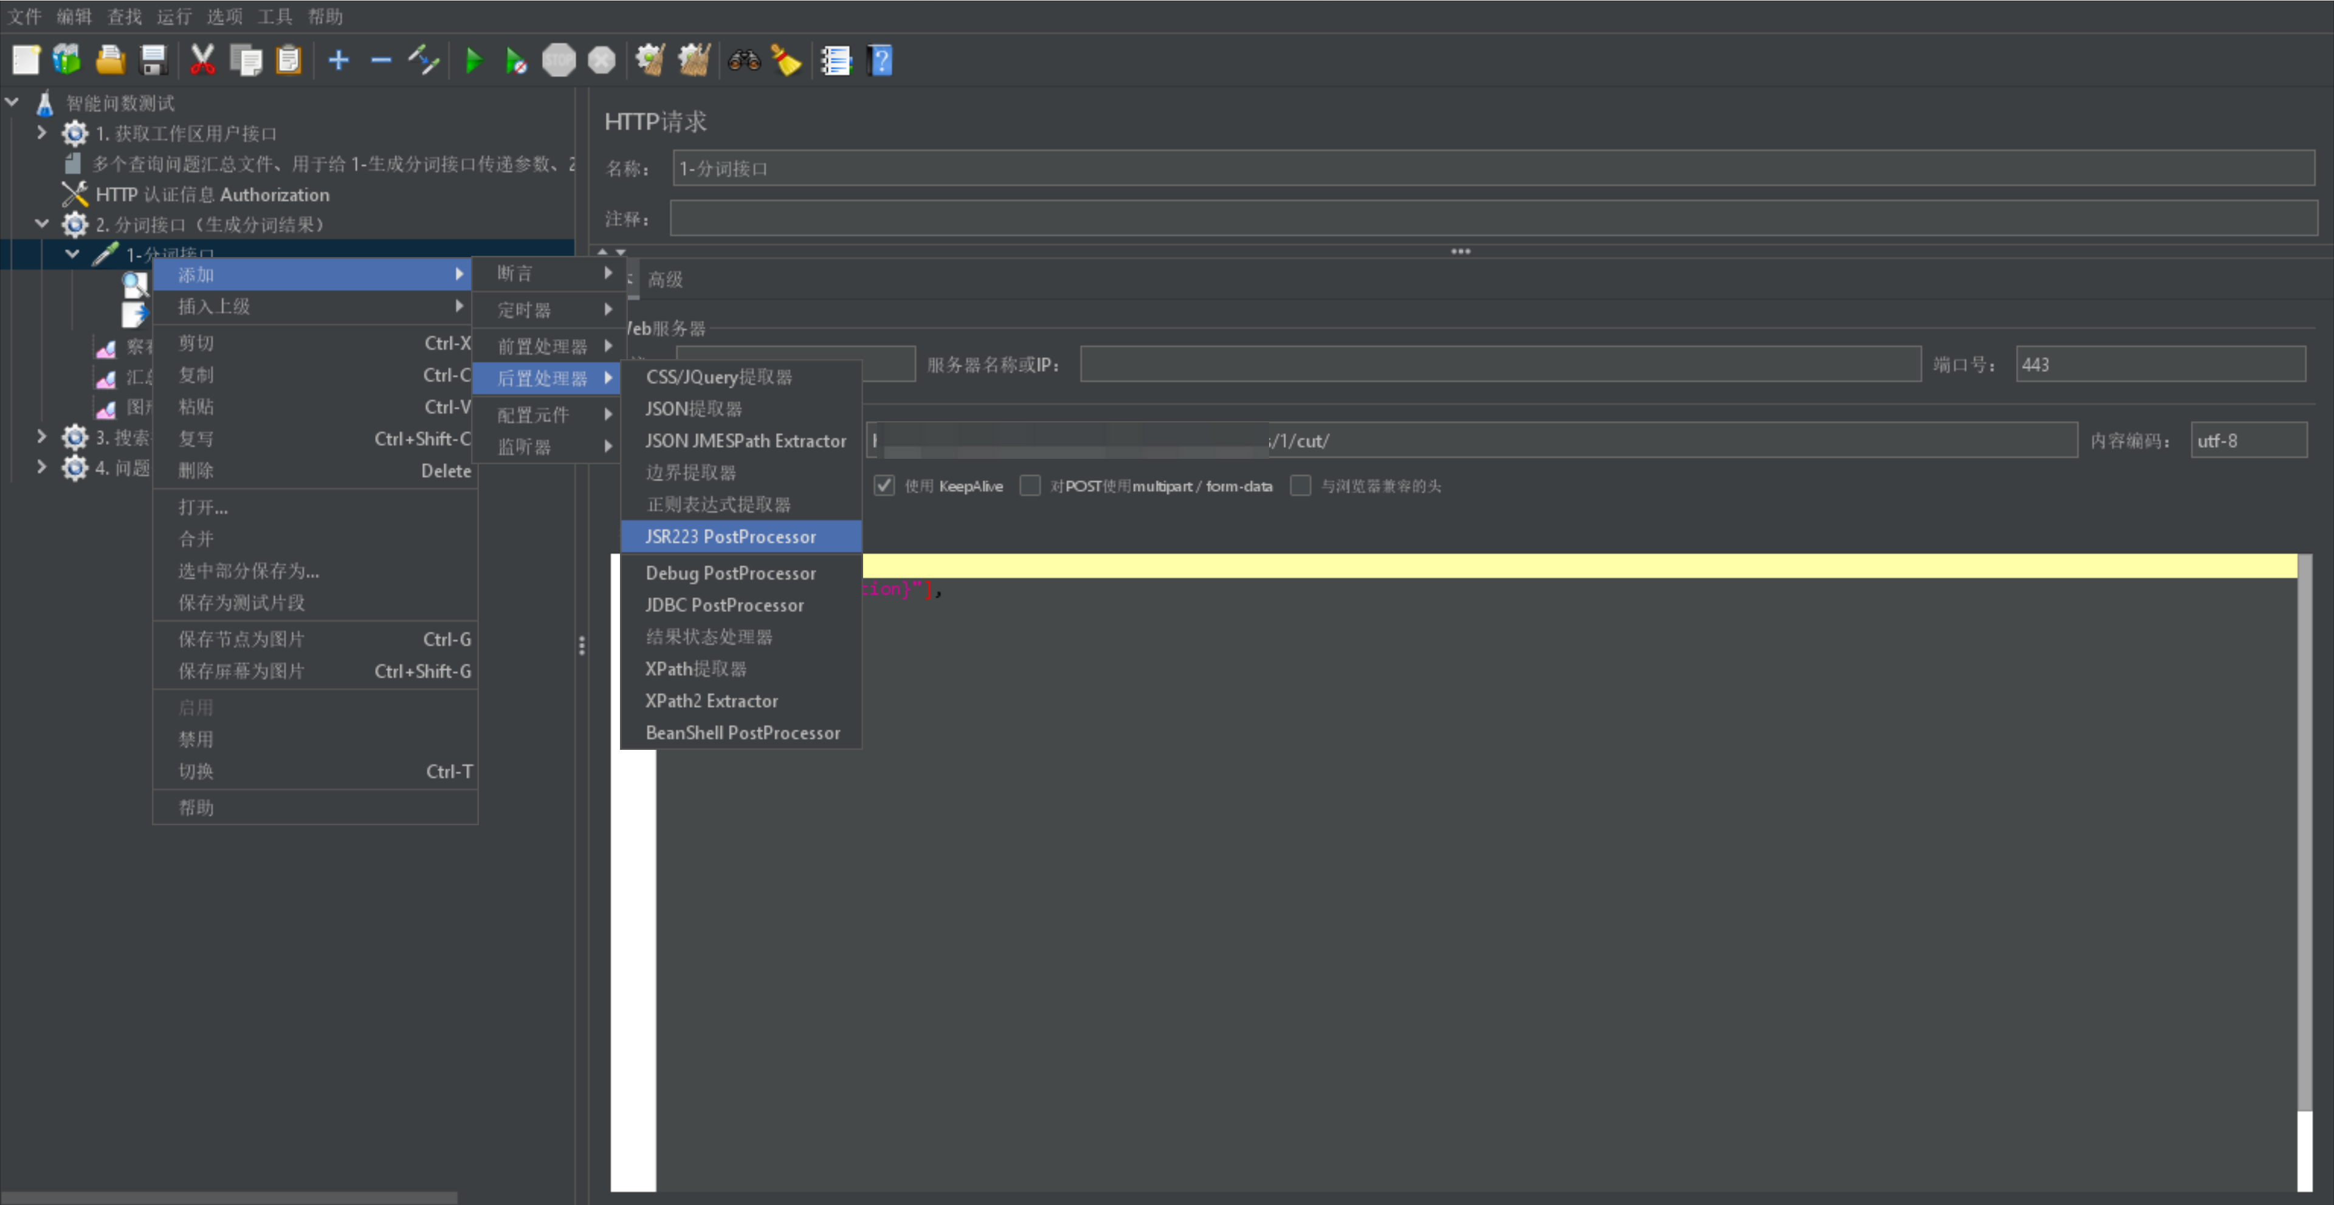Choose JSR223 PostProcessor
The width and height of the screenshot is (2334, 1205).
point(740,537)
